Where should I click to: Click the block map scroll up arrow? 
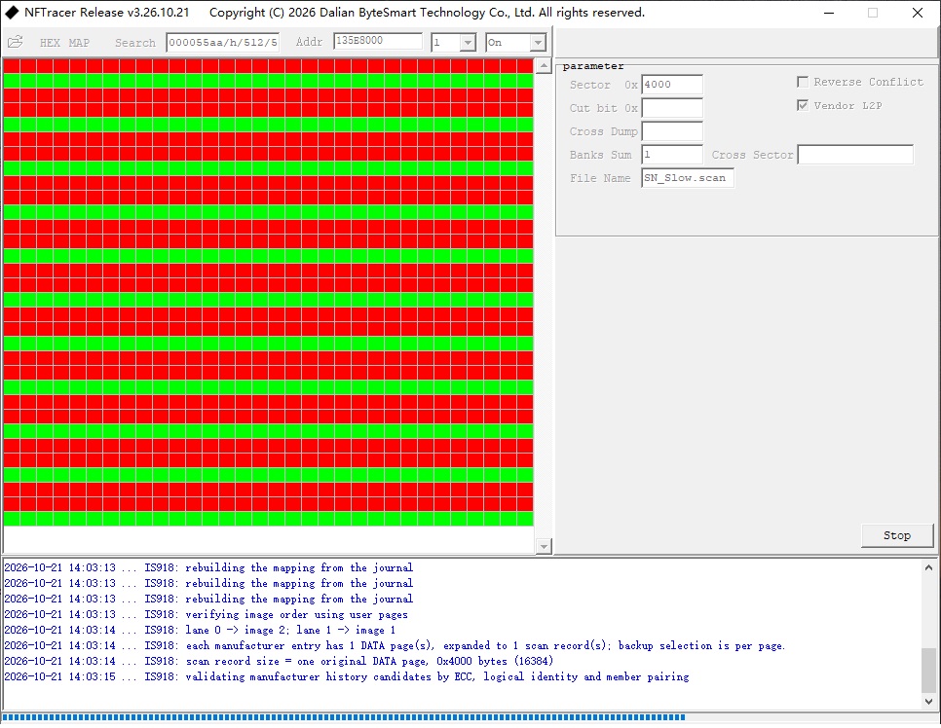coord(544,65)
